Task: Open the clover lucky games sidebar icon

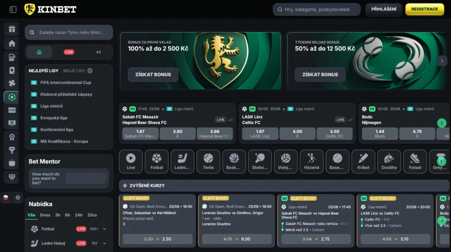Action: coord(12,83)
